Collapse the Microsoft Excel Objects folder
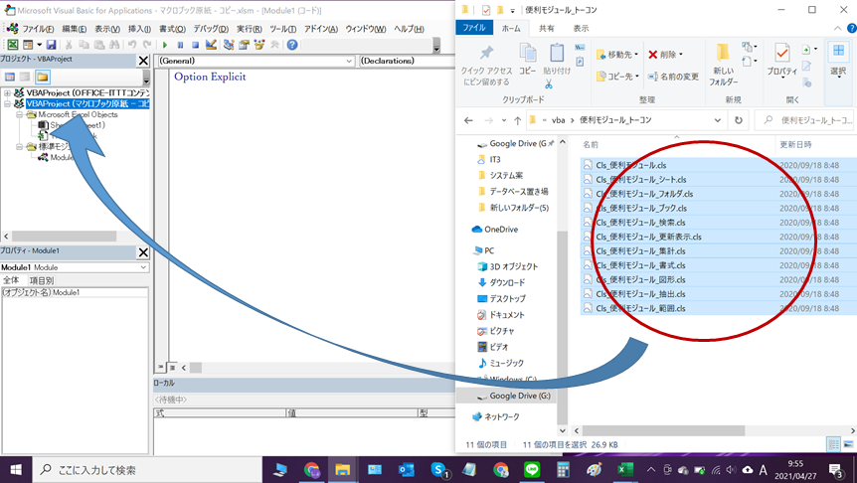The height and width of the screenshot is (483, 857). (19, 114)
